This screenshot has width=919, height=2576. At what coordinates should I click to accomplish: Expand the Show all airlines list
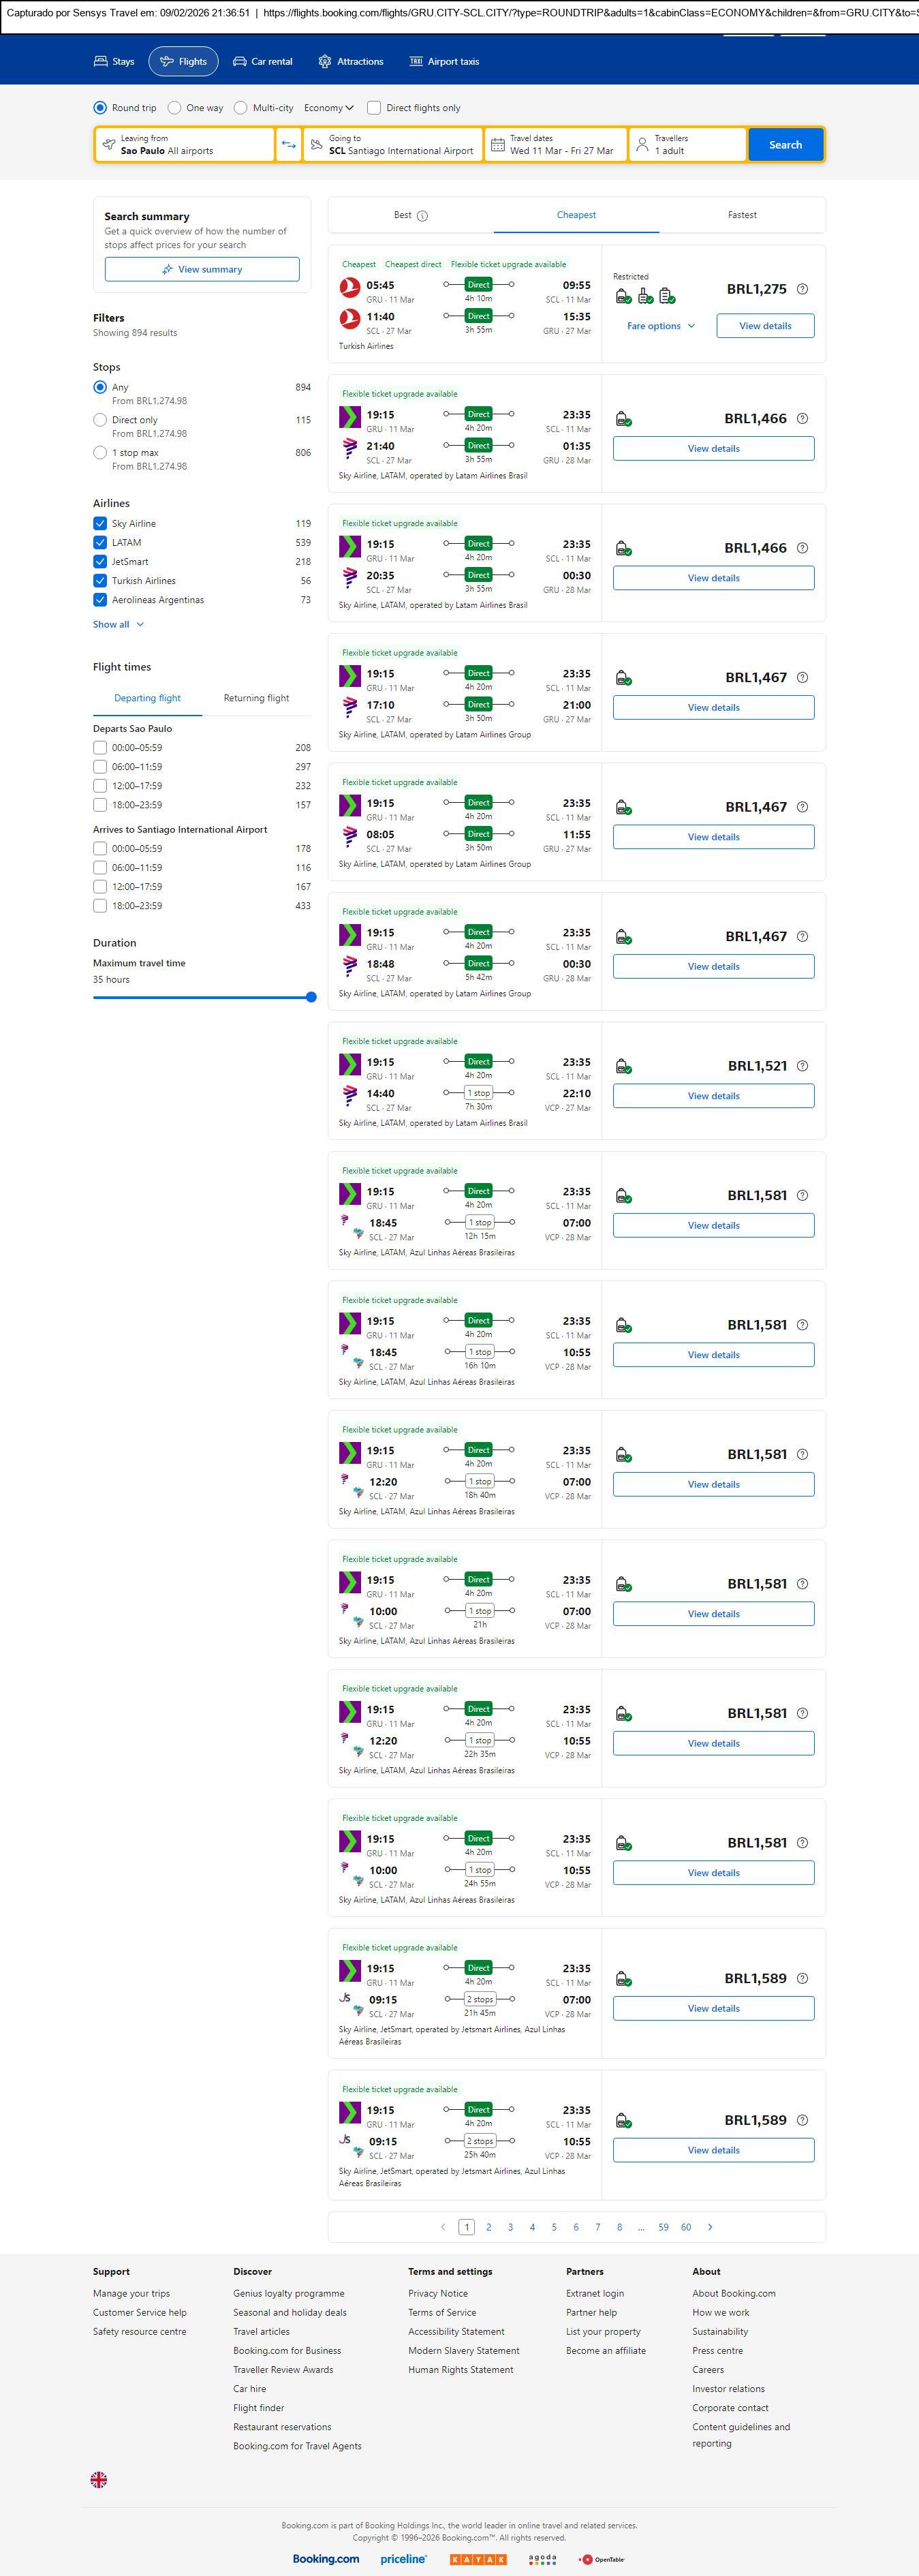(x=118, y=625)
